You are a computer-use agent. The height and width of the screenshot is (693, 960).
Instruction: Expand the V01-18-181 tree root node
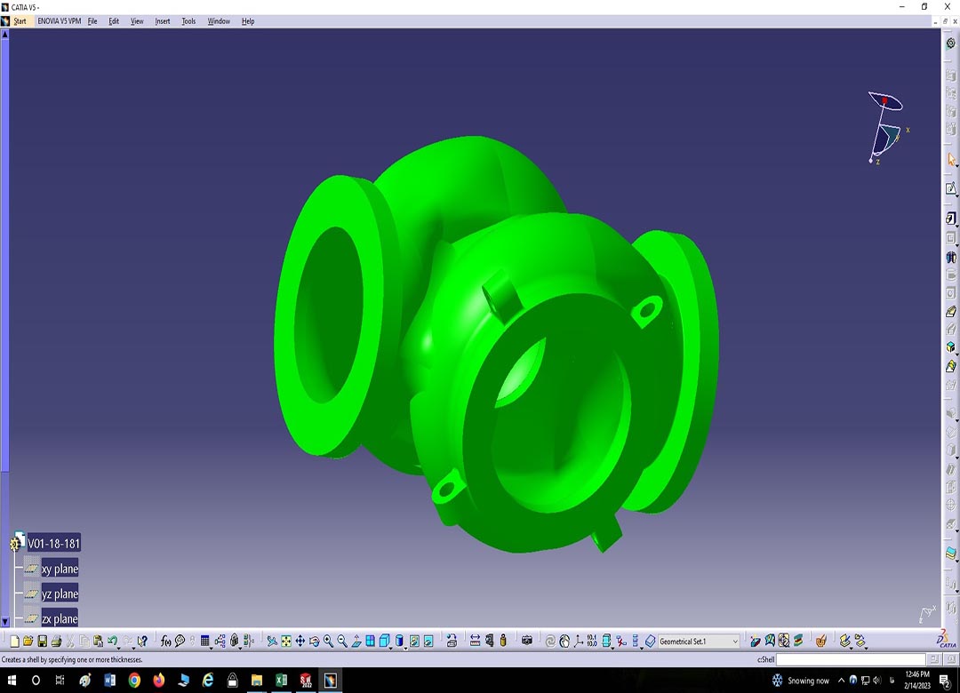click(15, 544)
